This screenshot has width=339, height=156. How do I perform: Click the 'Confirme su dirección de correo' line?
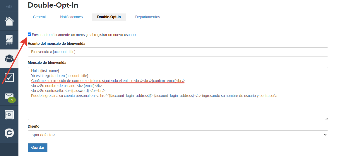coord(108,80)
